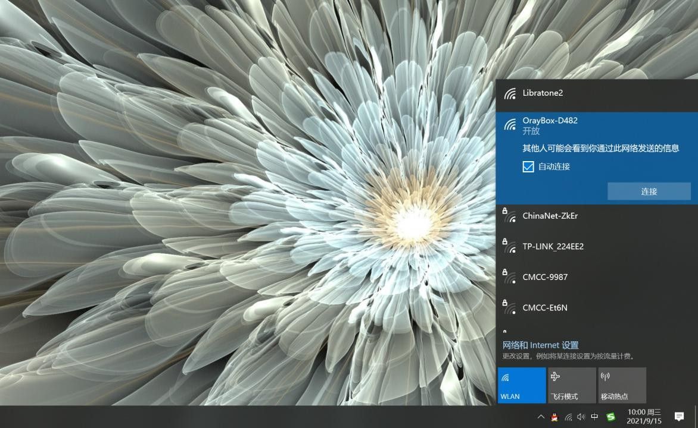This screenshot has height=428, width=698.
Task: Toggle the WLAN quick action tile
Action: [x=522, y=385]
